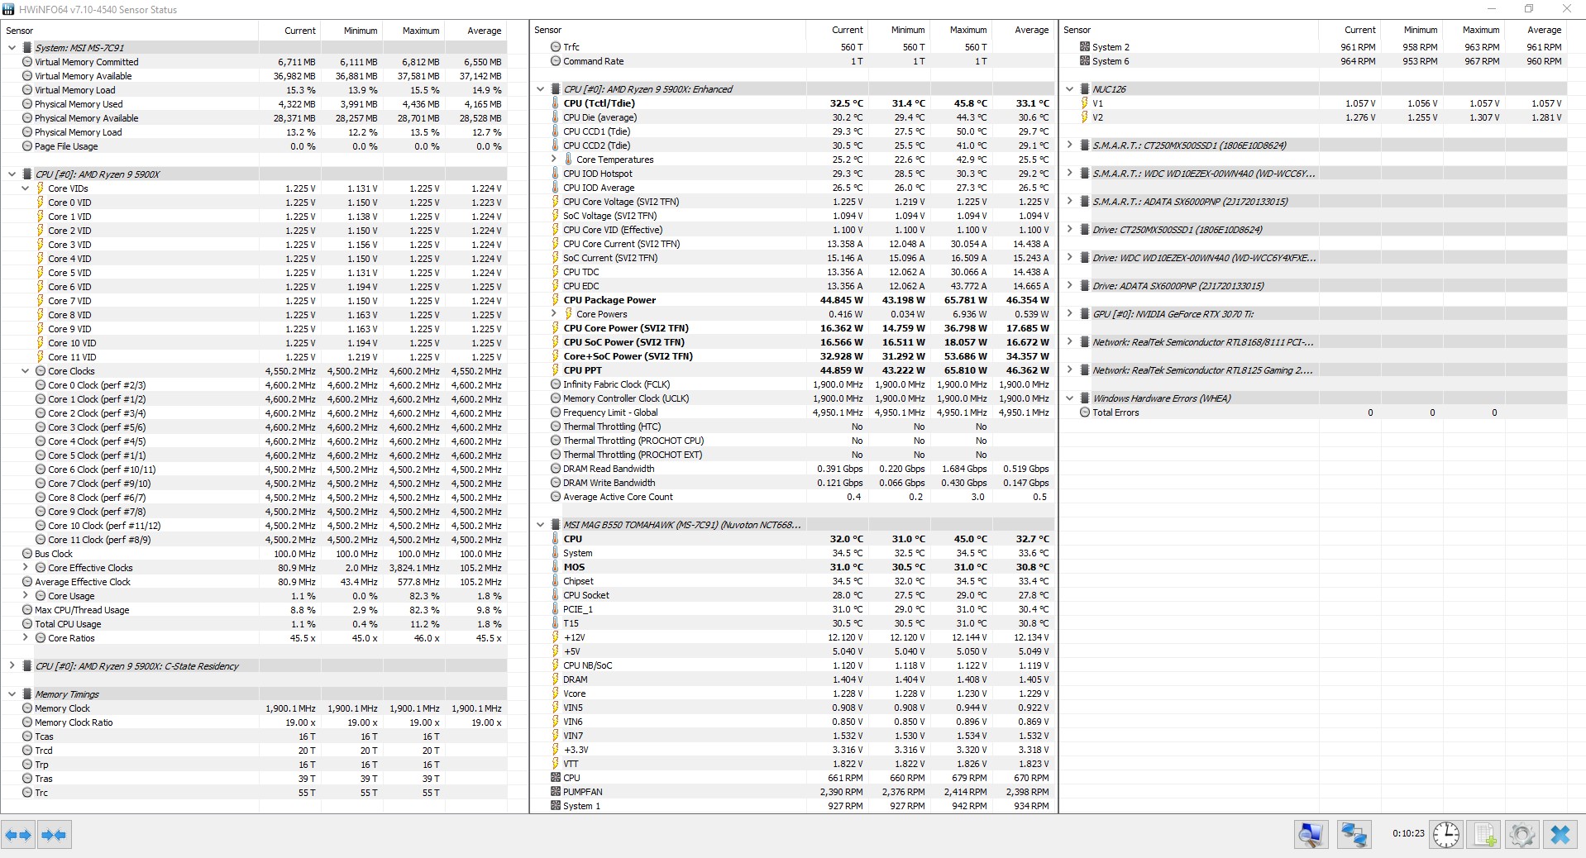Expand the Core Effective Clocks node
The height and width of the screenshot is (858, 1586).
click(25, 568)
